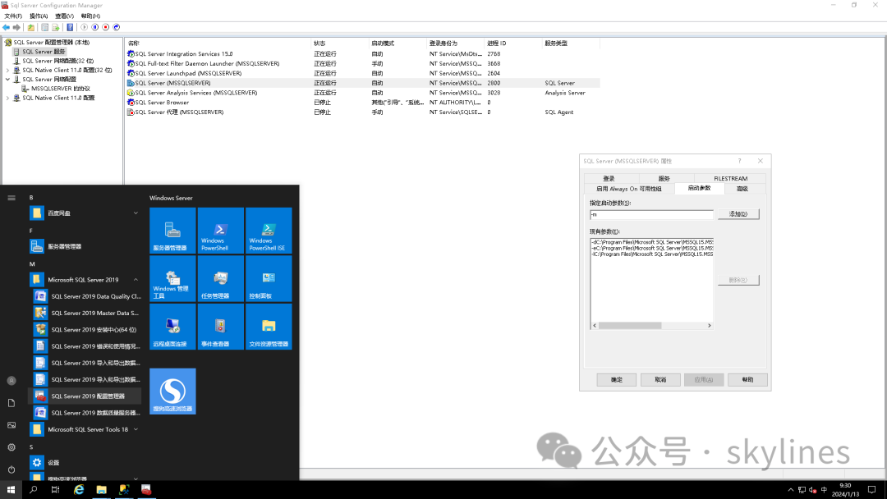Viewport: 887px width, 499px height.
Task: Click the startup parameter input field with -m
Action: coord(651,214)
